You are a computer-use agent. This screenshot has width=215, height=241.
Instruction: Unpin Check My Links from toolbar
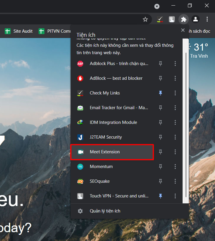pyautogui.click(x=161, y=93)
